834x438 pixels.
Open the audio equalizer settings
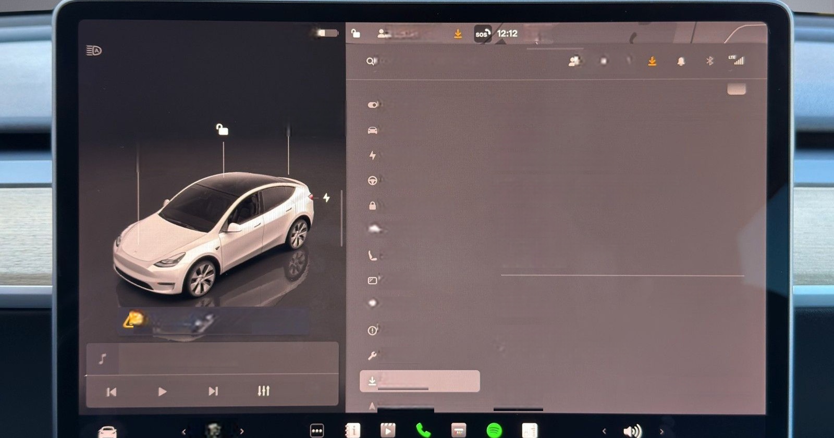click(264, 391)
